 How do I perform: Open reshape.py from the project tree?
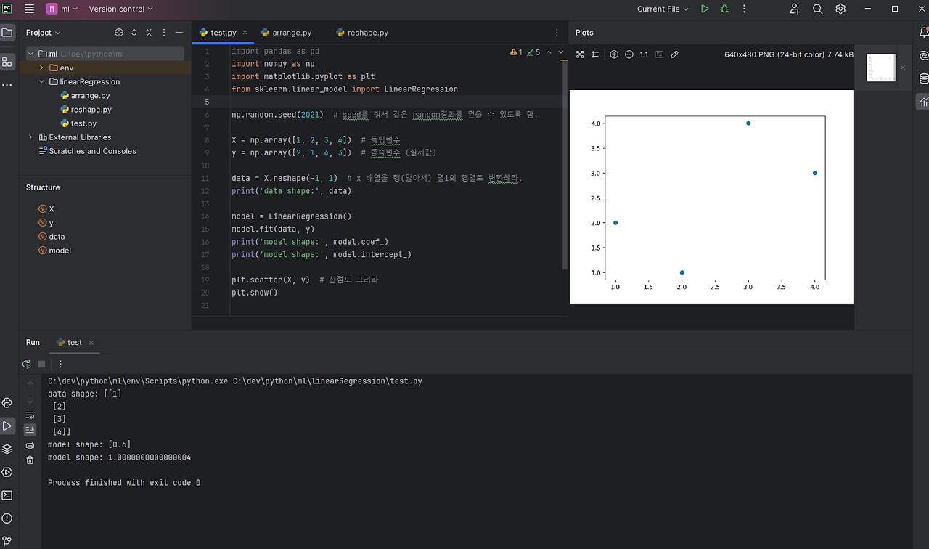91,110
